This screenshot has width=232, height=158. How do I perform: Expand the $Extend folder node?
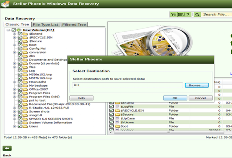click(x=14, y=34)
